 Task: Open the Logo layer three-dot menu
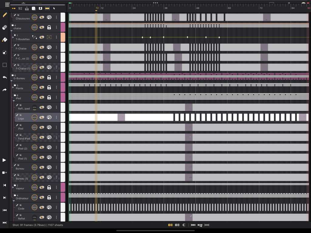tap(56, 117)
